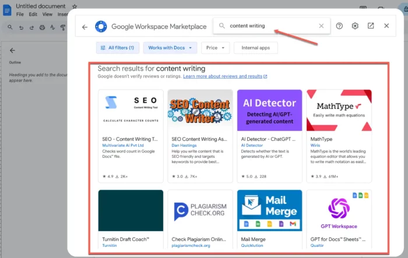Click the search field containing content writing
This screenshot has height=258, width=408.
272,26
